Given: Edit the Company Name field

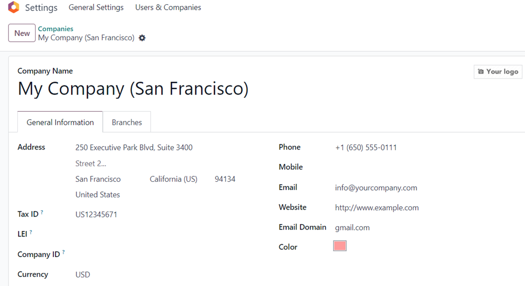Looking at the screenshot, I should (133, 89).
